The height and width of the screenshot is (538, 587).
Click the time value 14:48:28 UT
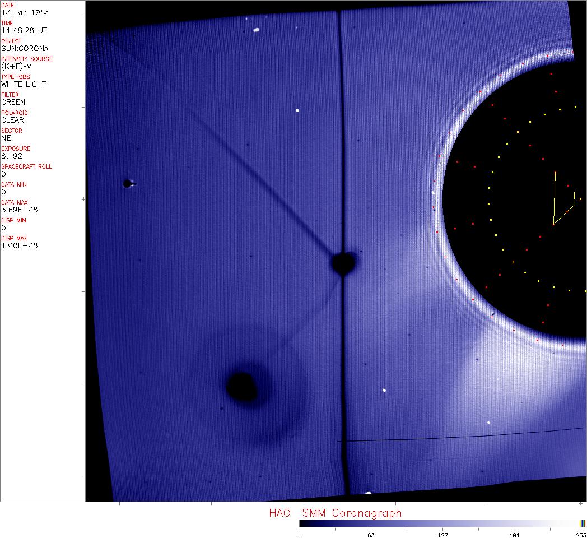(23, 30)
